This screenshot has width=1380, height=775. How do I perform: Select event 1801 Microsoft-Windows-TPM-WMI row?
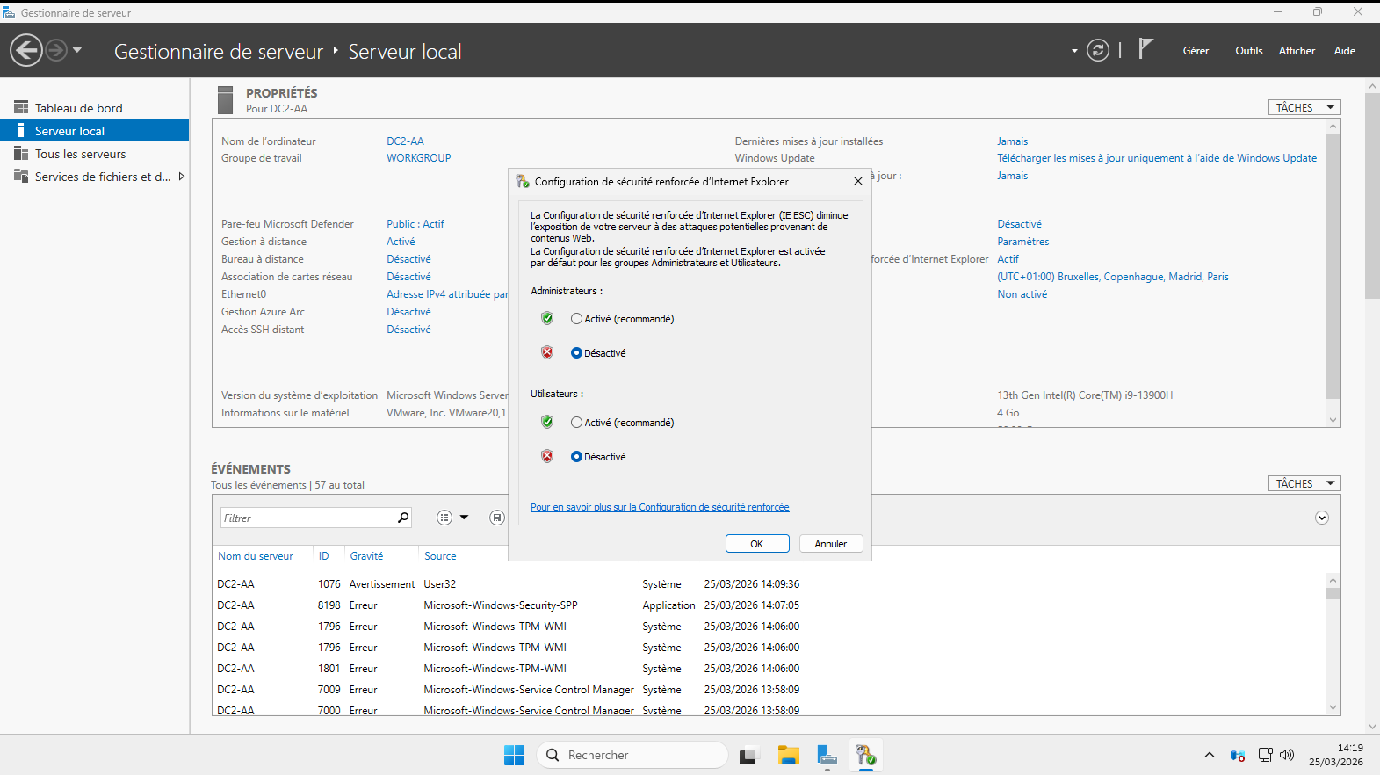769,669
